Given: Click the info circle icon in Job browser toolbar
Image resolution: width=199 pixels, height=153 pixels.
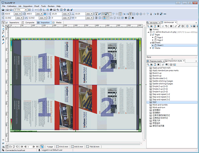Looking at the screenshot, I should coord(187,26).
